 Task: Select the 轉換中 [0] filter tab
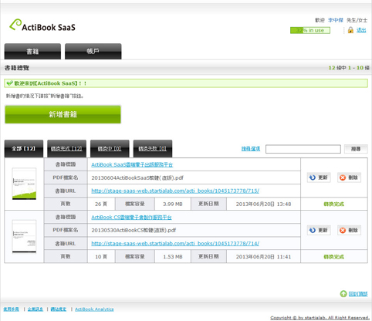pos(110,149)
